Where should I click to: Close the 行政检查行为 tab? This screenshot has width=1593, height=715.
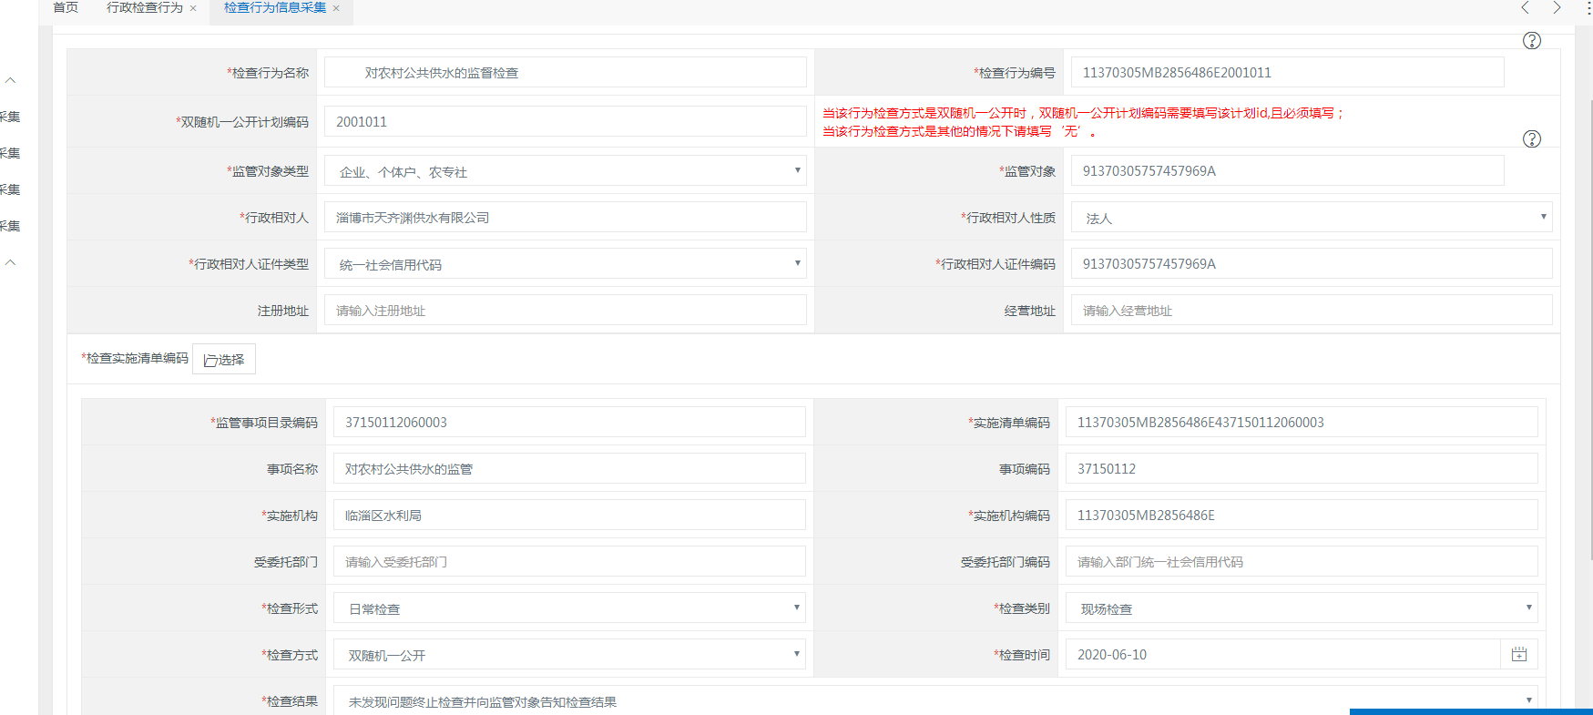[193, 8]
